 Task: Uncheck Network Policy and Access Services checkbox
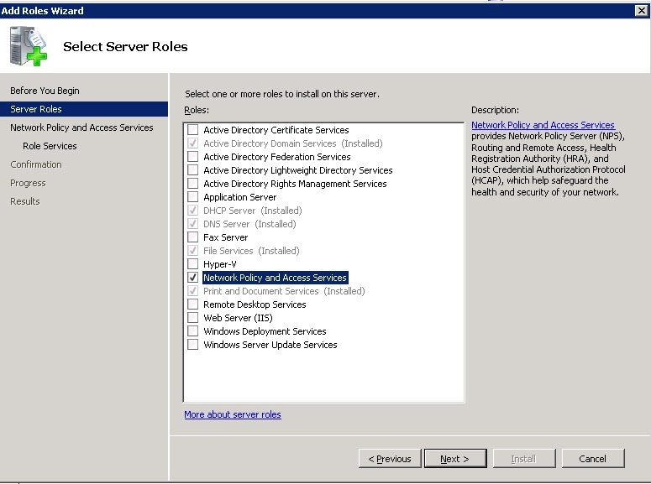point(192,278)
